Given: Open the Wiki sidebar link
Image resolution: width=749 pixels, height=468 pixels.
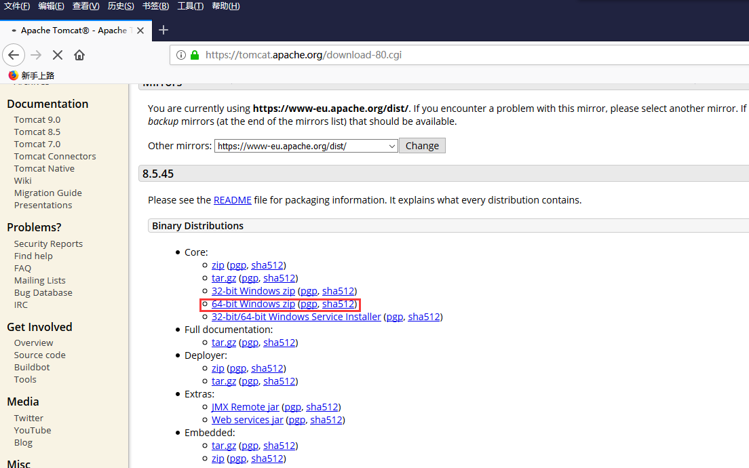Looking at the screenshot, I should coord(23,180).
